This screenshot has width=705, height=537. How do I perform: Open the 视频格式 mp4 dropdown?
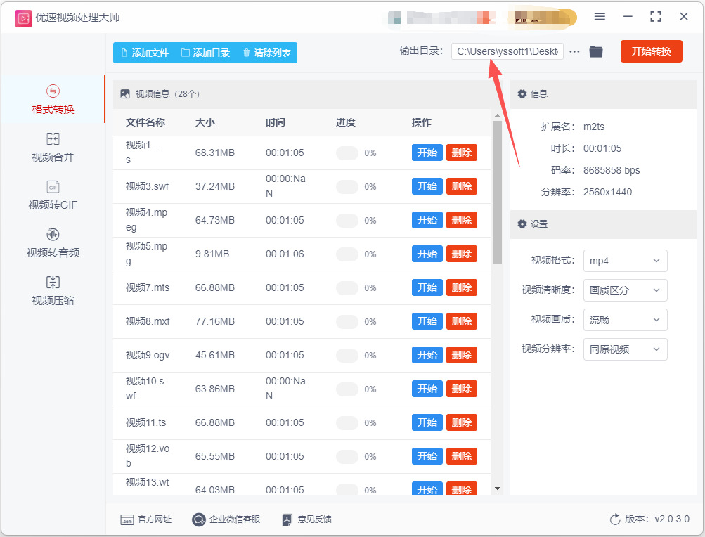tap(625, 261)
